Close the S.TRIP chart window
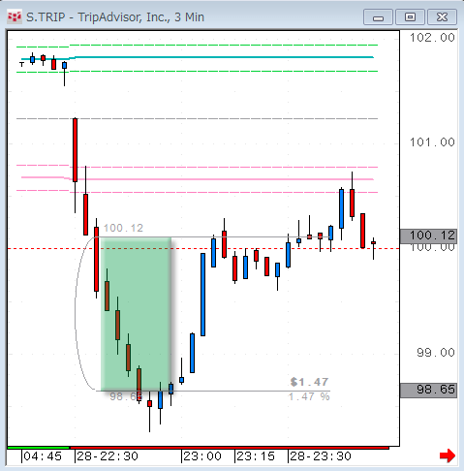464x471 pixels. coord(442,17)
